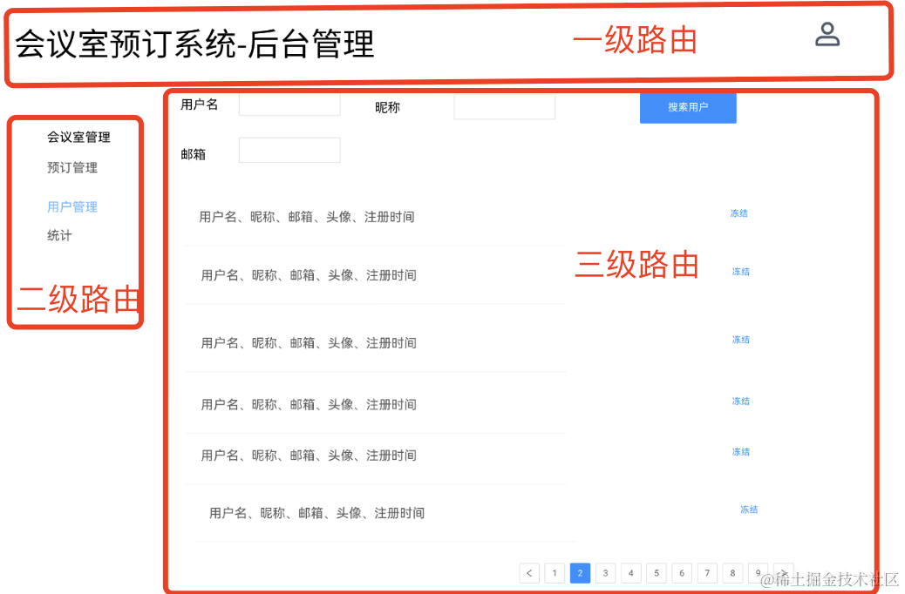Open 会议室管理 in the sidebar
Image resolution: width=905 pixels, height=594 pixels.
coord(78,137)
